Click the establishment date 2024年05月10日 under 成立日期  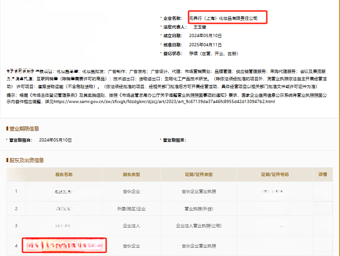tap(205, 36)
